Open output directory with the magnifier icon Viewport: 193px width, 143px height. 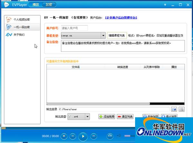(x=181, y=109)
